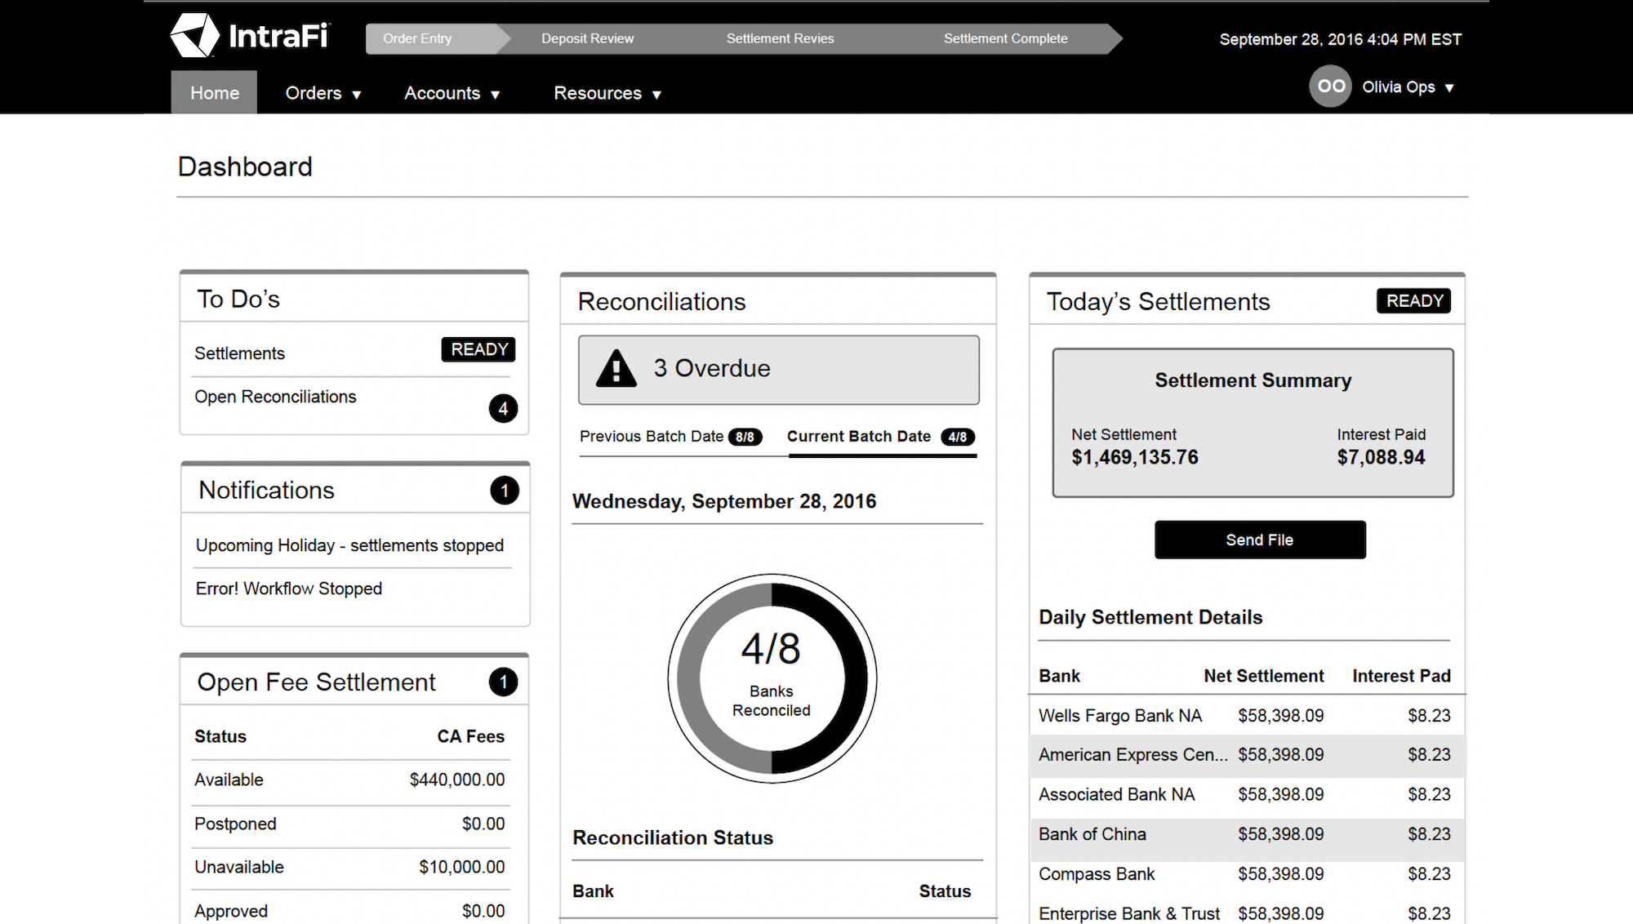Click the READY badge beside Settlements to-do
The height and width of the screenshot is (924, 1633).
tap(478, 349)
